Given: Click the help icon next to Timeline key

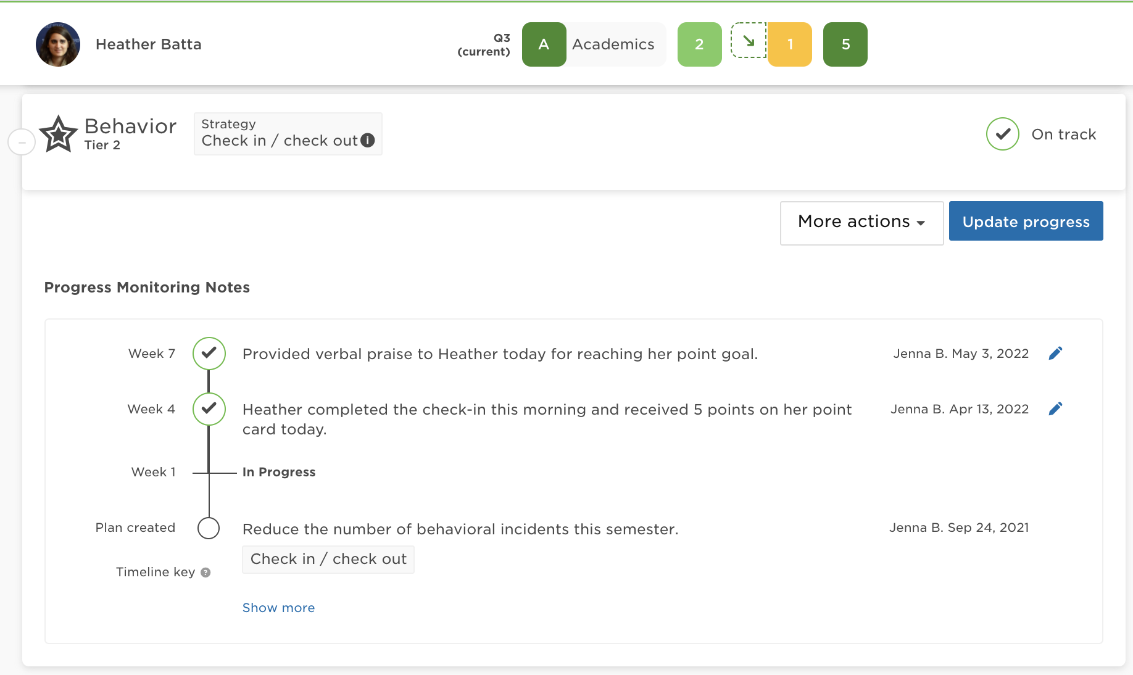Looking at the screenshot, I should [x=206, y=572].
